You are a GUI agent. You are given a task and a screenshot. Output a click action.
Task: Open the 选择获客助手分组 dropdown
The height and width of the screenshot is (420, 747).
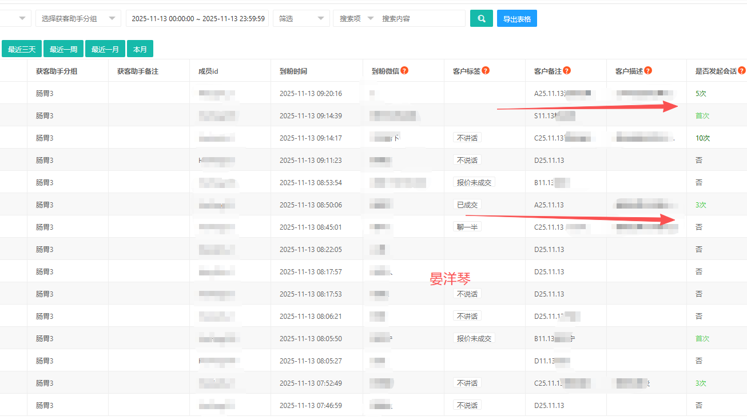click(x=78, y=19)
